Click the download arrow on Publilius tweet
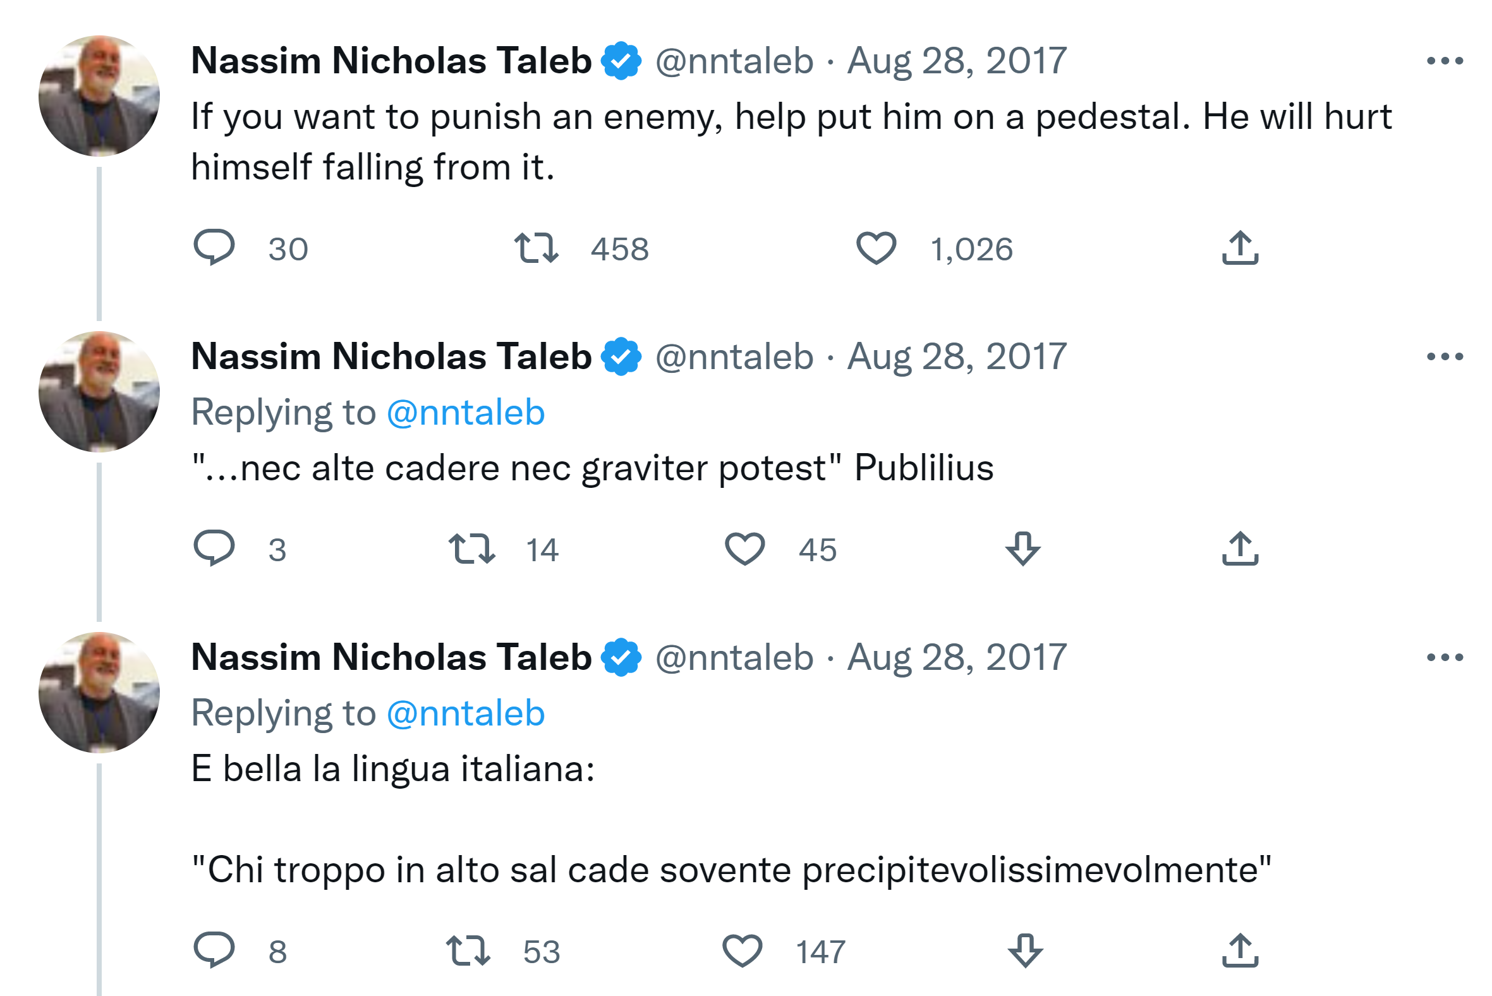The width and height of the screenshot is (1492, 996). point(1022,549)
